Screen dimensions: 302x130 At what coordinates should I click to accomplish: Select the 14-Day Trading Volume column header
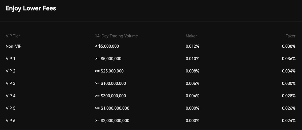[x=116, y=36]
